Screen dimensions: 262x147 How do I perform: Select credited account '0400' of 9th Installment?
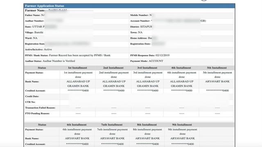pyautogui.click(x=183, y=144)
